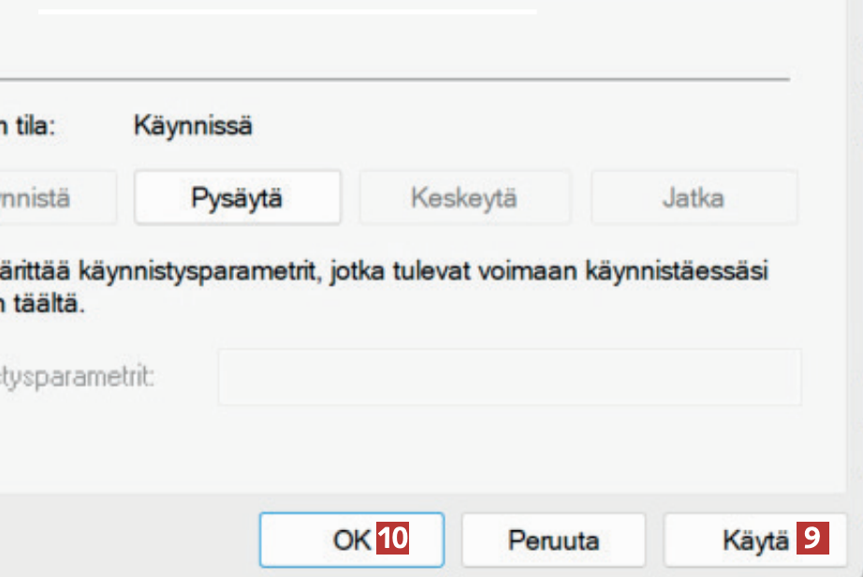Click the partially visible Käynnistä button
The width and height of the screenshot is (863, 577).
[x=56, y=198]
